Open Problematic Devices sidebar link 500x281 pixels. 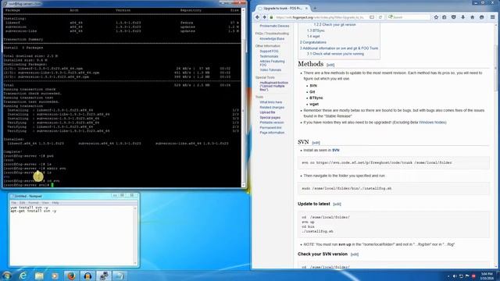click(x=274, y=26)
